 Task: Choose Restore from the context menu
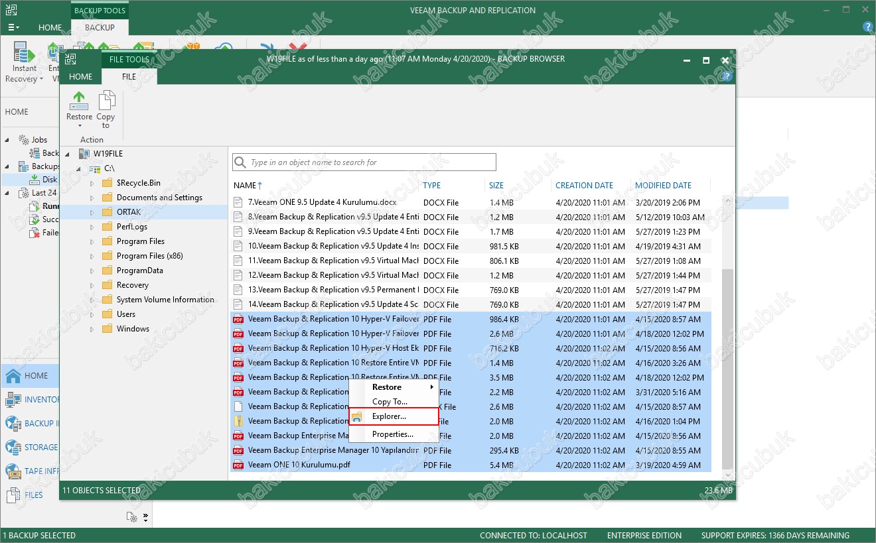point(394,387)
